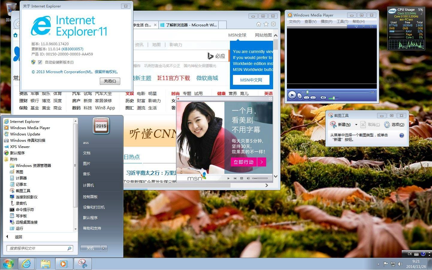Click the MSN中文网 button

(251, 80)
